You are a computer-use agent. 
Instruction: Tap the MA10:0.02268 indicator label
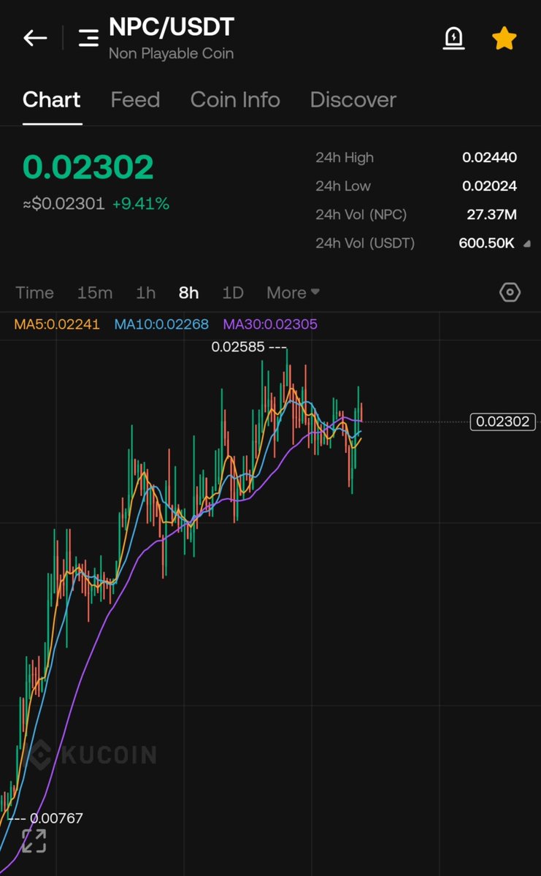pos(161,324)
